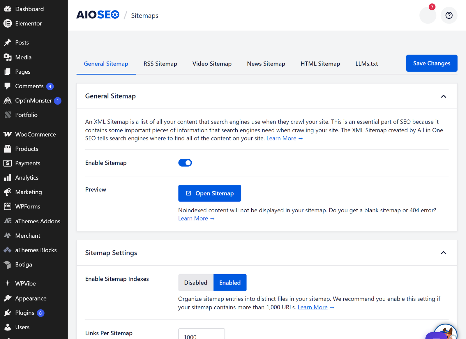Switch to the RSS Sitemap tab
This screenshot has width=466, height=339.
(160, 64)
